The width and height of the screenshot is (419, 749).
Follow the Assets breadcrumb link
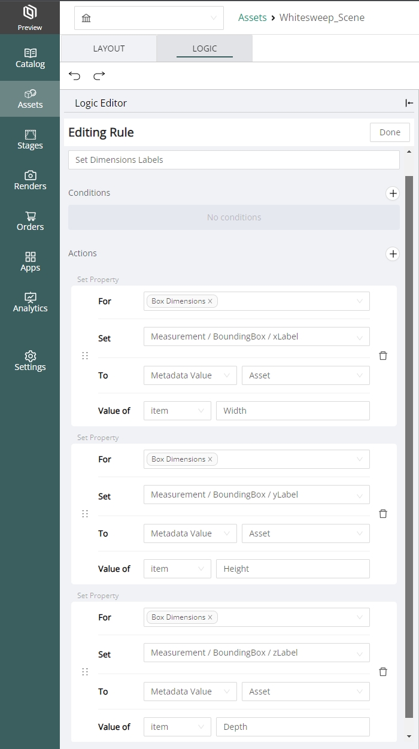(252, 17)
